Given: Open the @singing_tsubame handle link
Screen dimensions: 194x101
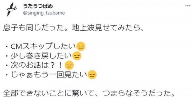Looking at the screenshot, I should coord(44,13).
